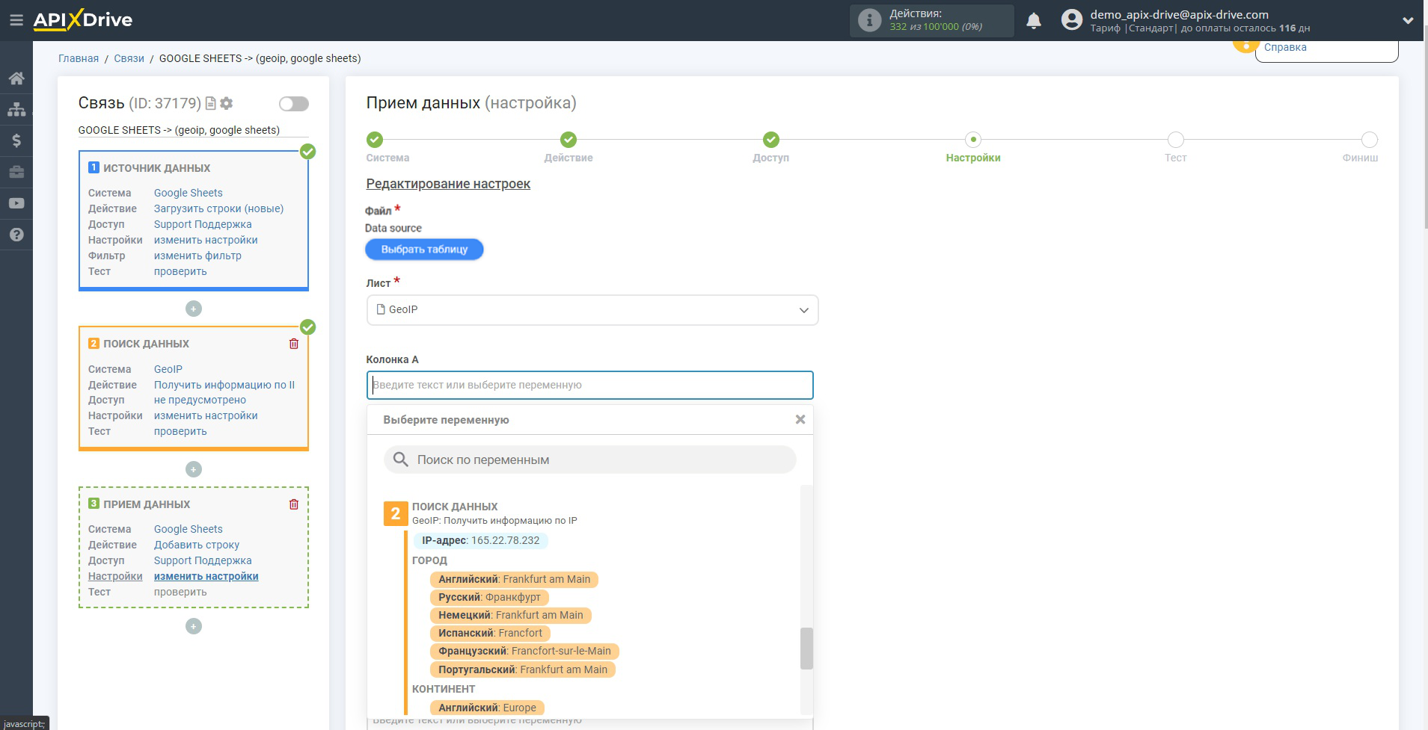Image resolution: width=1428 pixels, height=730 pixels.
Task: Select the Настройки step
Action: (973, 140)
